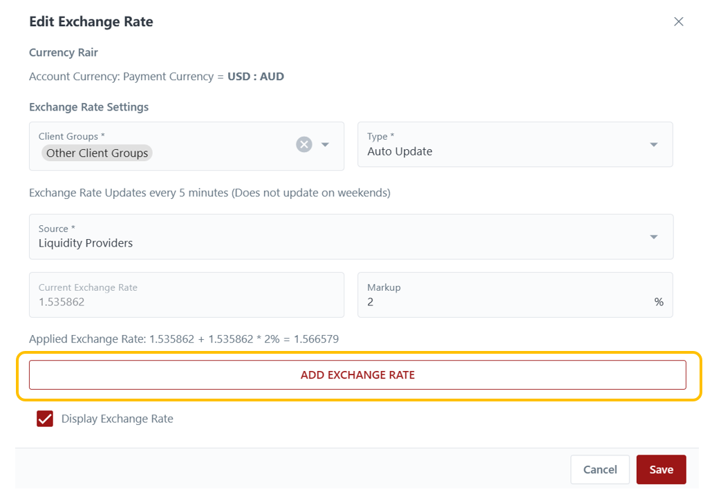712x494 pixels.
Task: Click the Applied Exchange Rate formula text
Action: click(183, 339)
